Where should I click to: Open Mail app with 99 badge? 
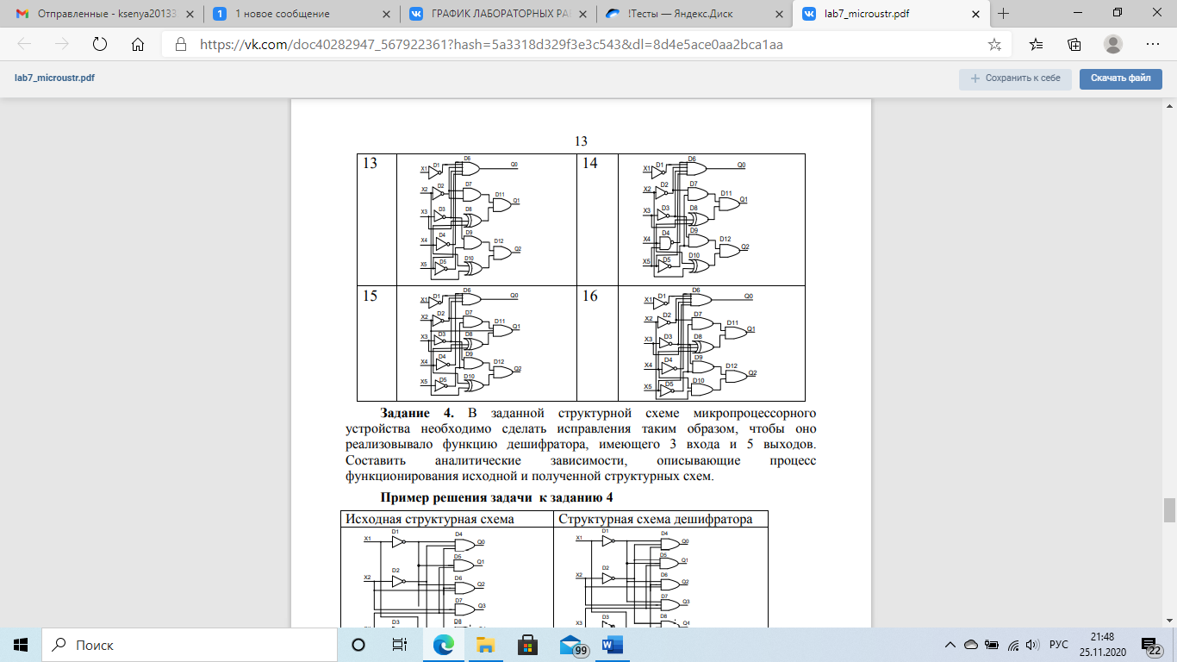pos(572,645)
